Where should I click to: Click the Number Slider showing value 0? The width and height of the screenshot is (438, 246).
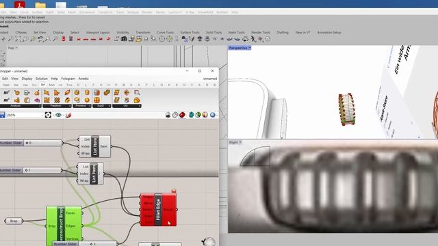pyautogui.click(x=31, y=143)
